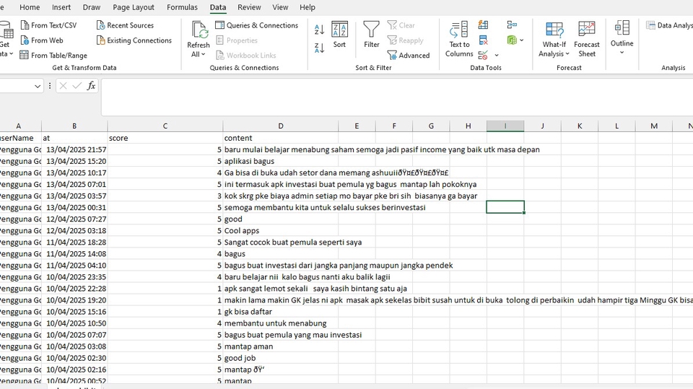Open the Sort dialog
This screenshot has height=389, width=693.
pos(339,35)
